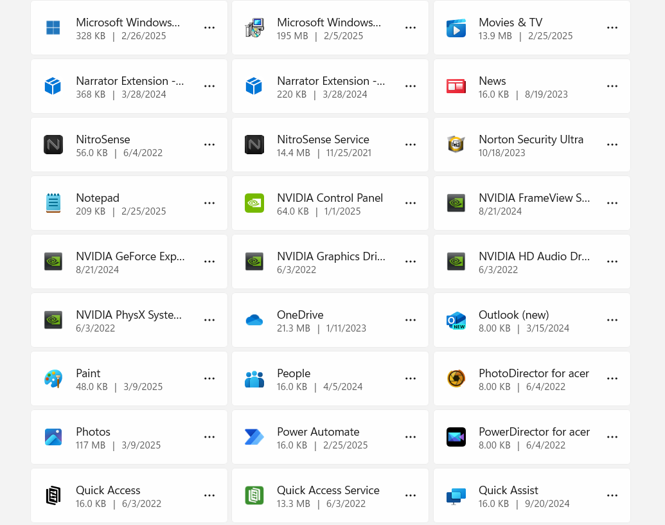Select the NVIDIA Control Panel name
This screenshot has height=525, width=665.
click(x=330, y=198)
